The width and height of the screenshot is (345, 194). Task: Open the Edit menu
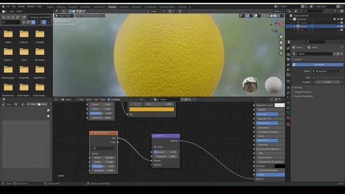point(14,6)
